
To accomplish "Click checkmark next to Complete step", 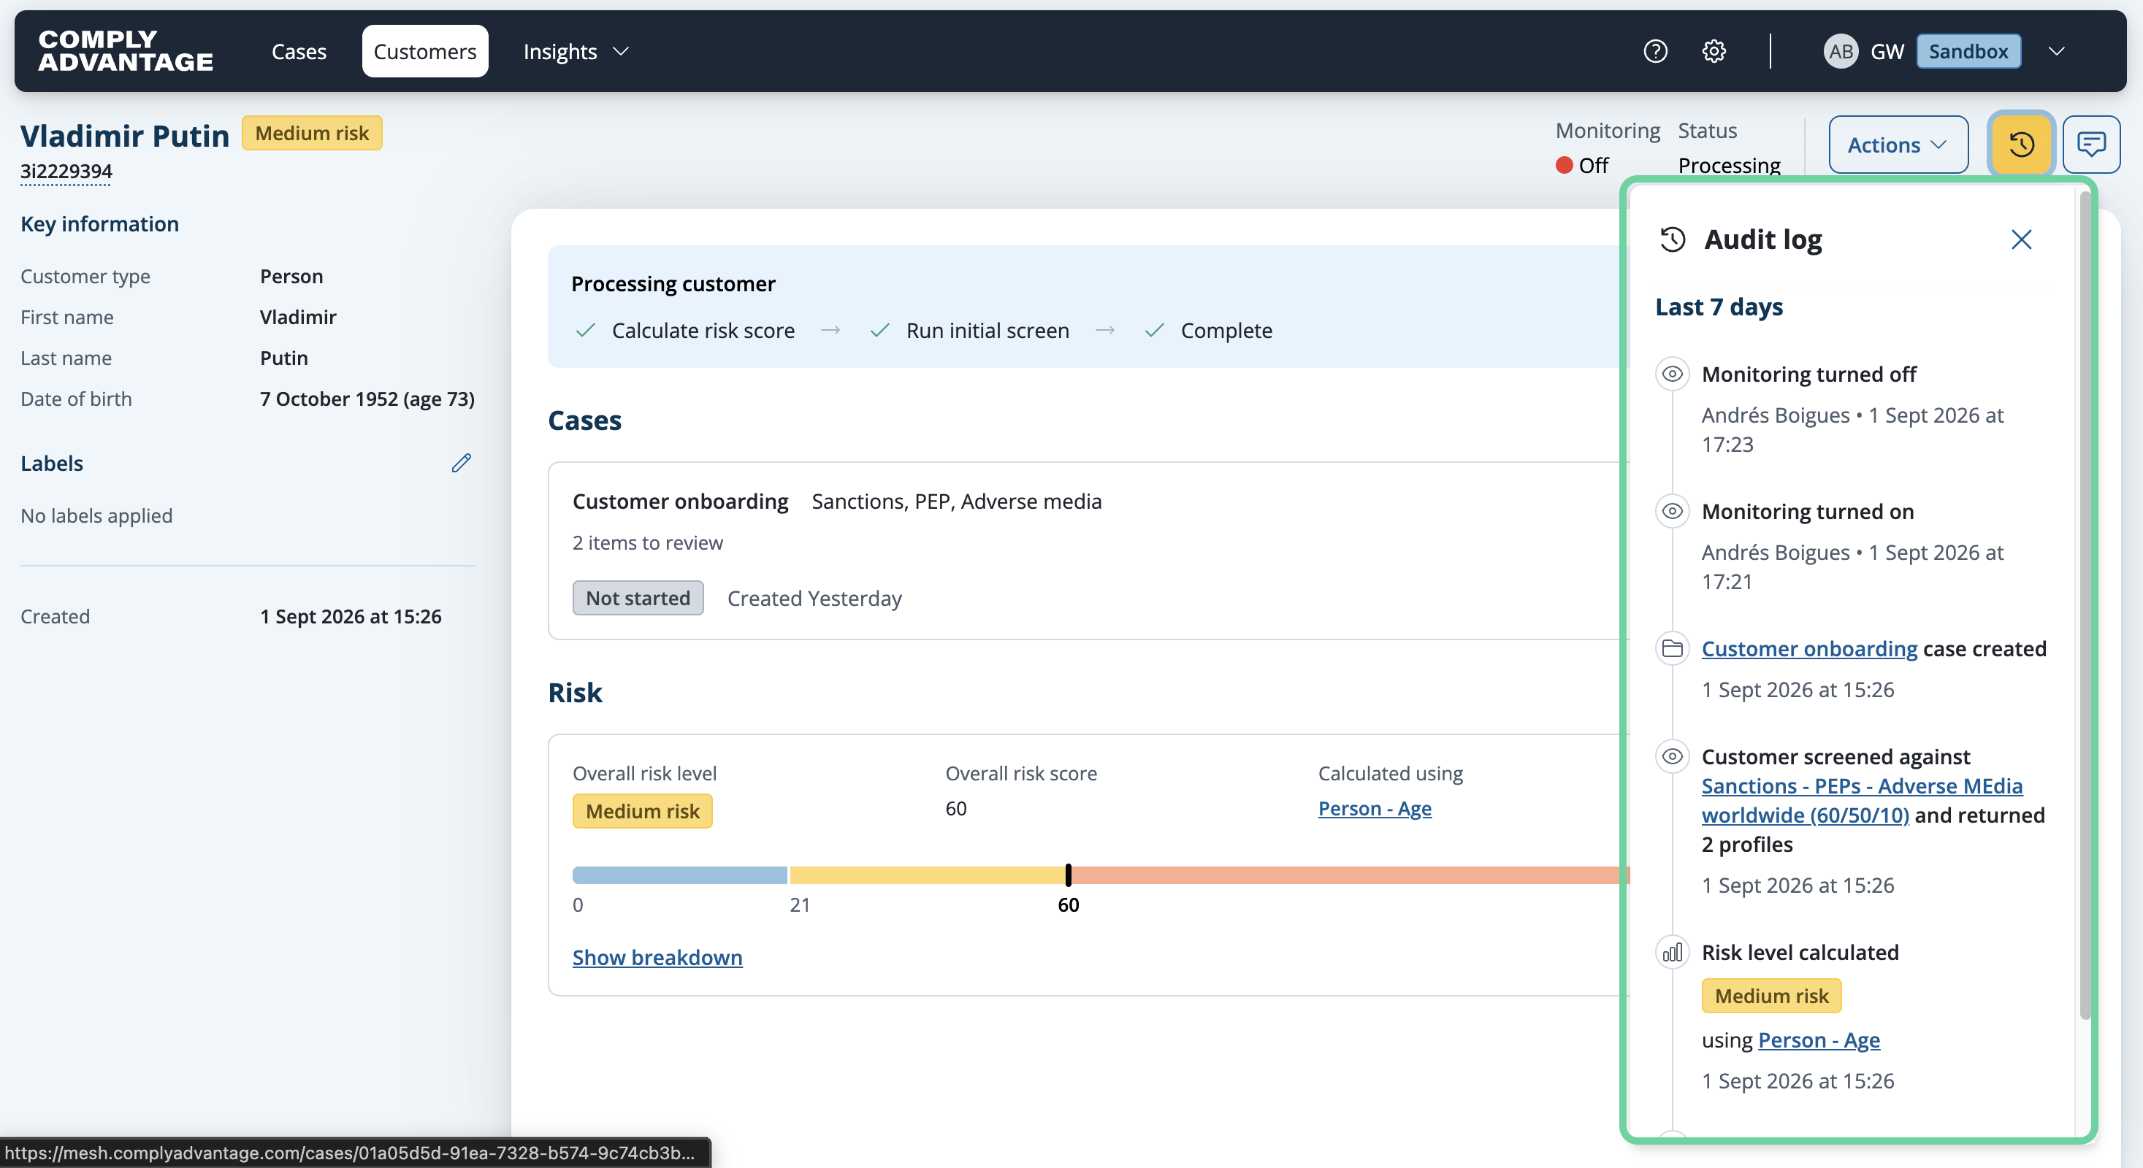I will click(1154, 331).
